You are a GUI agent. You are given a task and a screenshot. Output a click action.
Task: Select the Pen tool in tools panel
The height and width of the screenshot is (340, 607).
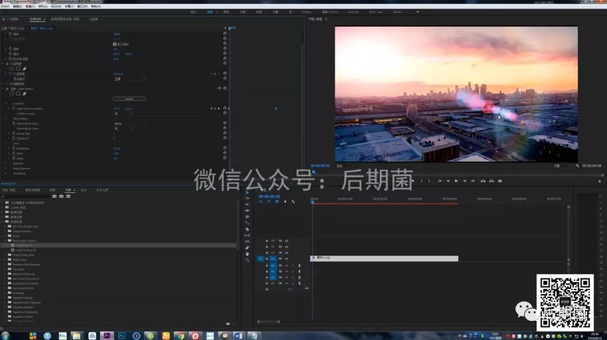(x=247, y=248)
